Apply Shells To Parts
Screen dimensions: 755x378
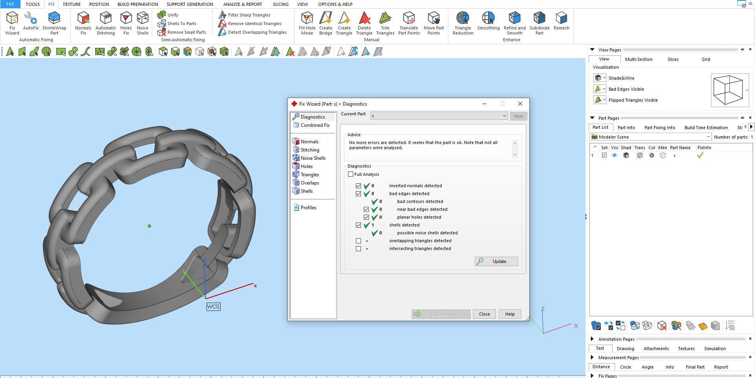pos(177,24)
